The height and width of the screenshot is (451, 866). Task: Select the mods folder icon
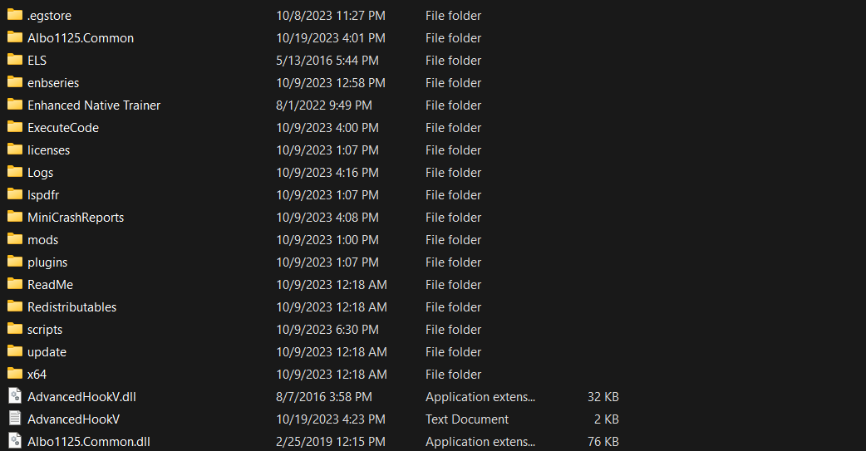[x=14, y=239]
